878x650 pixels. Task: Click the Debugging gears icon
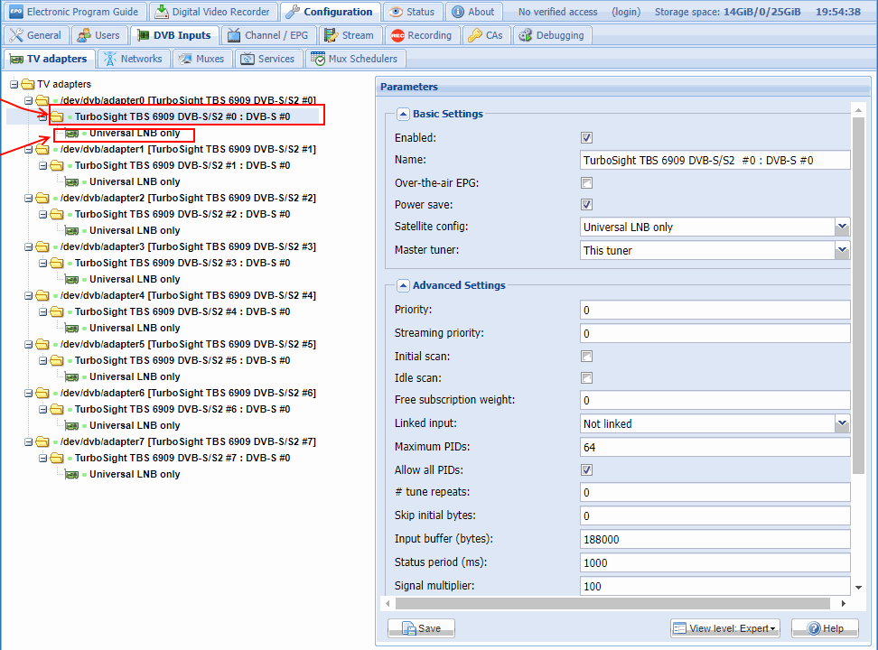pos(525,35)
